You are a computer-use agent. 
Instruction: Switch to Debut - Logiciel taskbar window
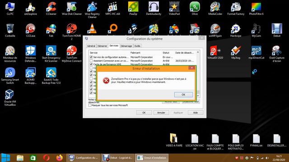(x=117, y=157)
